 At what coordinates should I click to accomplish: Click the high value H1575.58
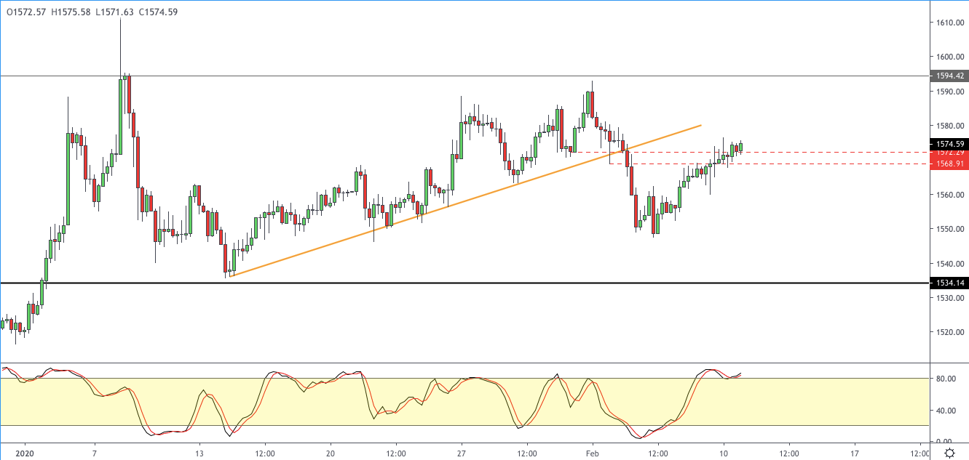pos(71,12)
